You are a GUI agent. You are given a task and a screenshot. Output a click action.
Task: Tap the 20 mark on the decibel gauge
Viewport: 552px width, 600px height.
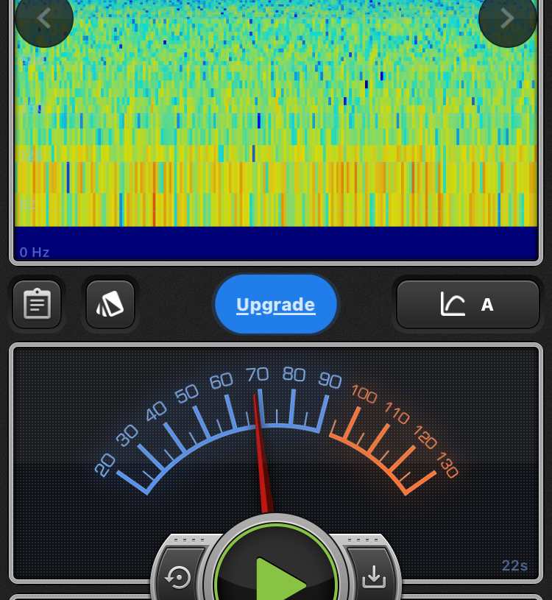105,465
